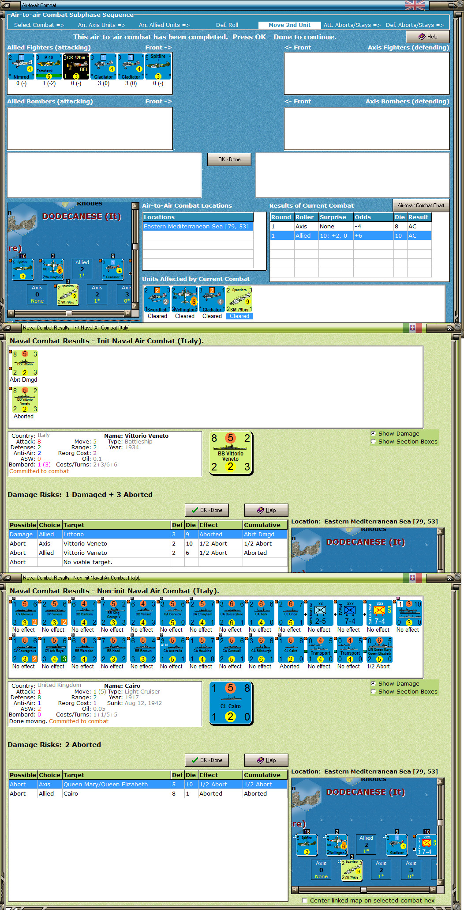Screen dimensions: 464x910
Task: Open Help in Non-init Naval Air Combat window
Action: click(x=266, y=760)
